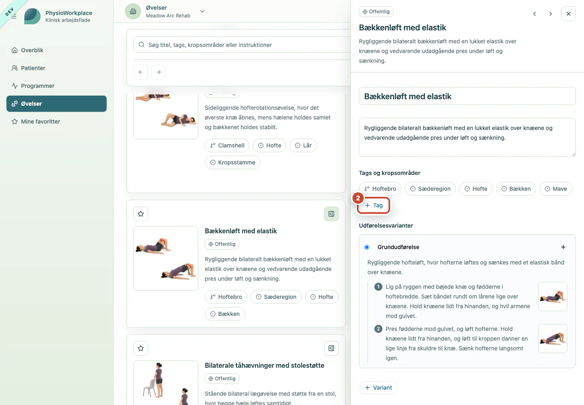Edit the exercise title field
The height and width of the screenshot is (405, 584).
467,96
